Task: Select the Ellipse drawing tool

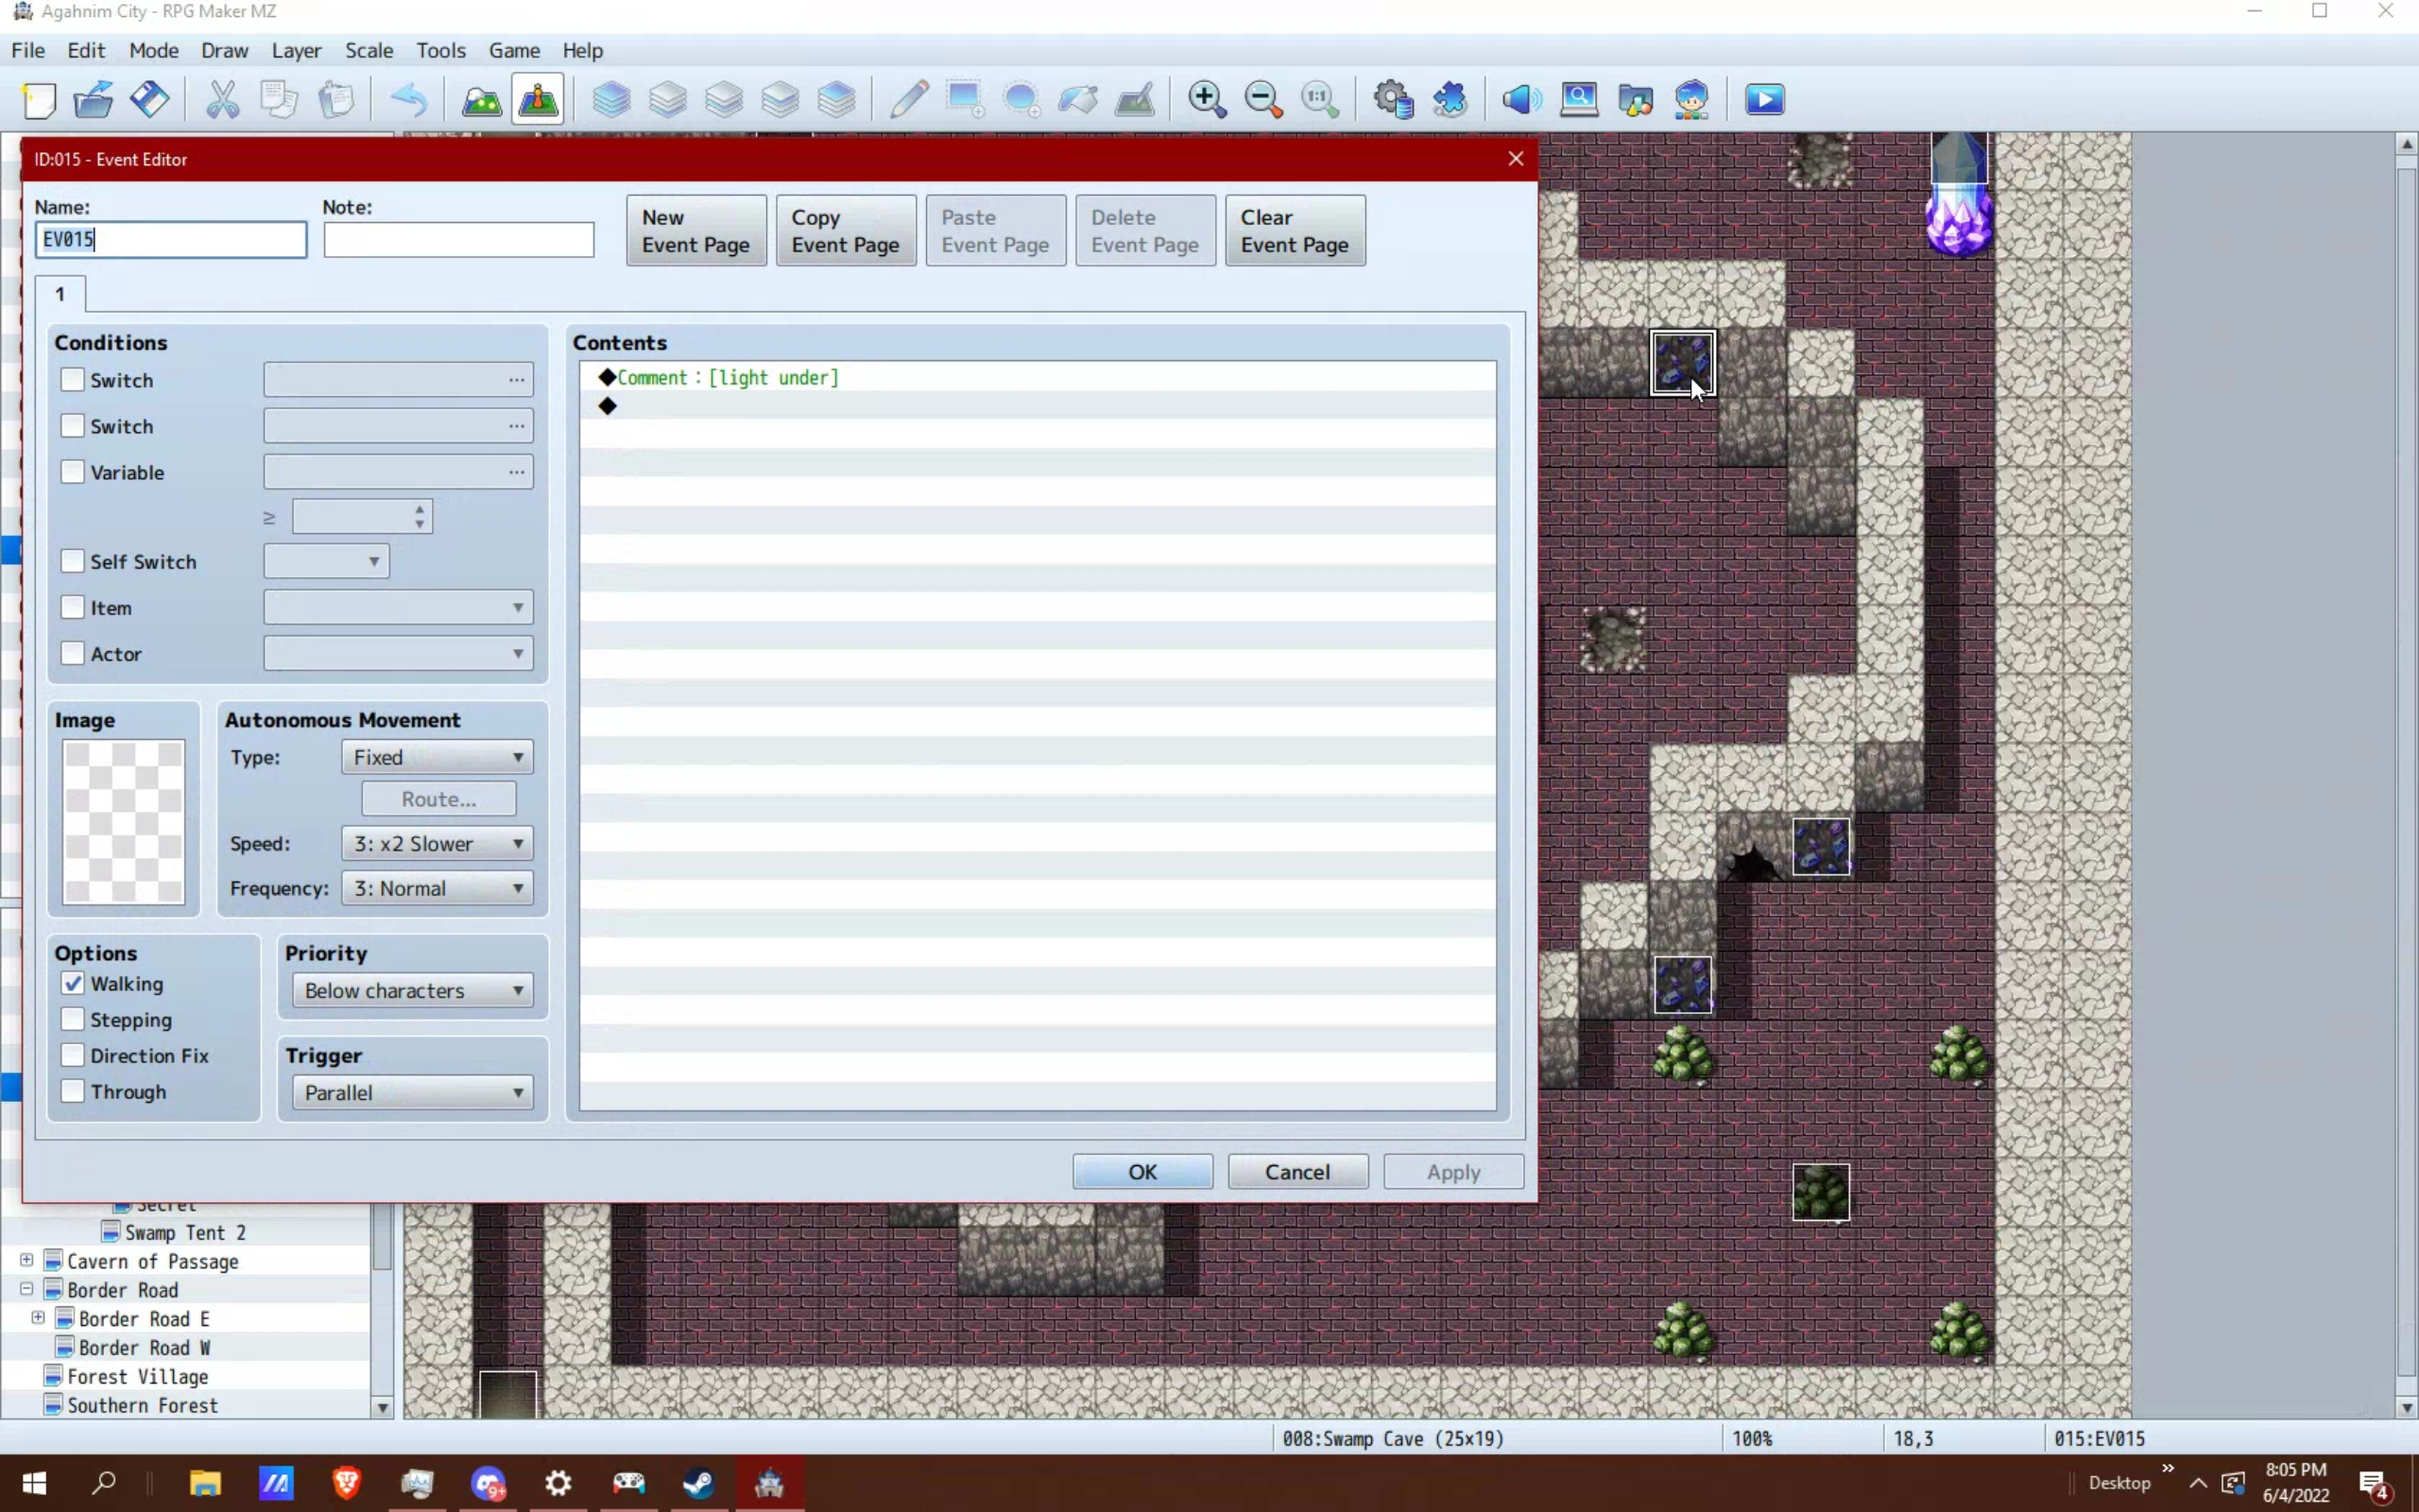Action: pos(1021,100)
